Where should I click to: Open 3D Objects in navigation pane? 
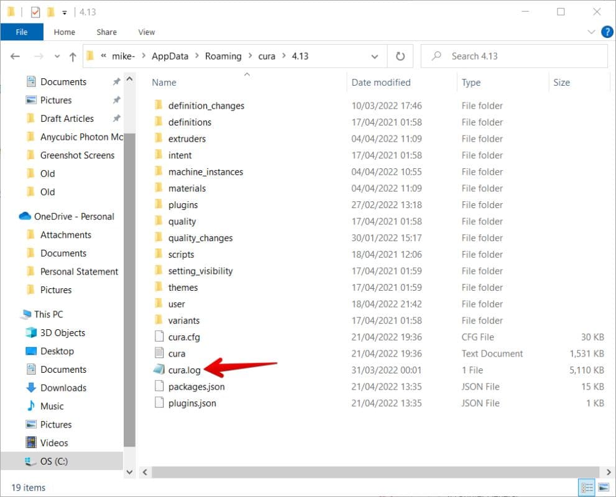(x=62, y=333)
